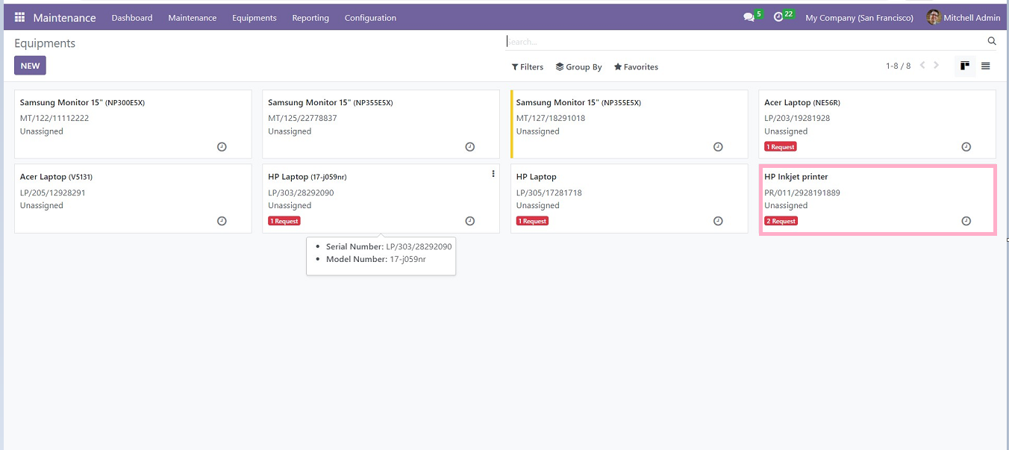Click Unassigned on Acer Laptop V5131 card
This screenshot has width=1009, height=450.
[42, 205]
